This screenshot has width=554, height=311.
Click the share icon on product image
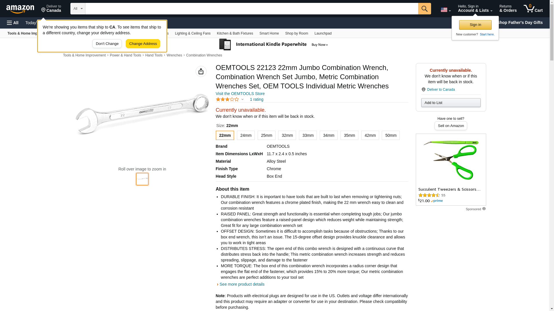tap(201, 71)
